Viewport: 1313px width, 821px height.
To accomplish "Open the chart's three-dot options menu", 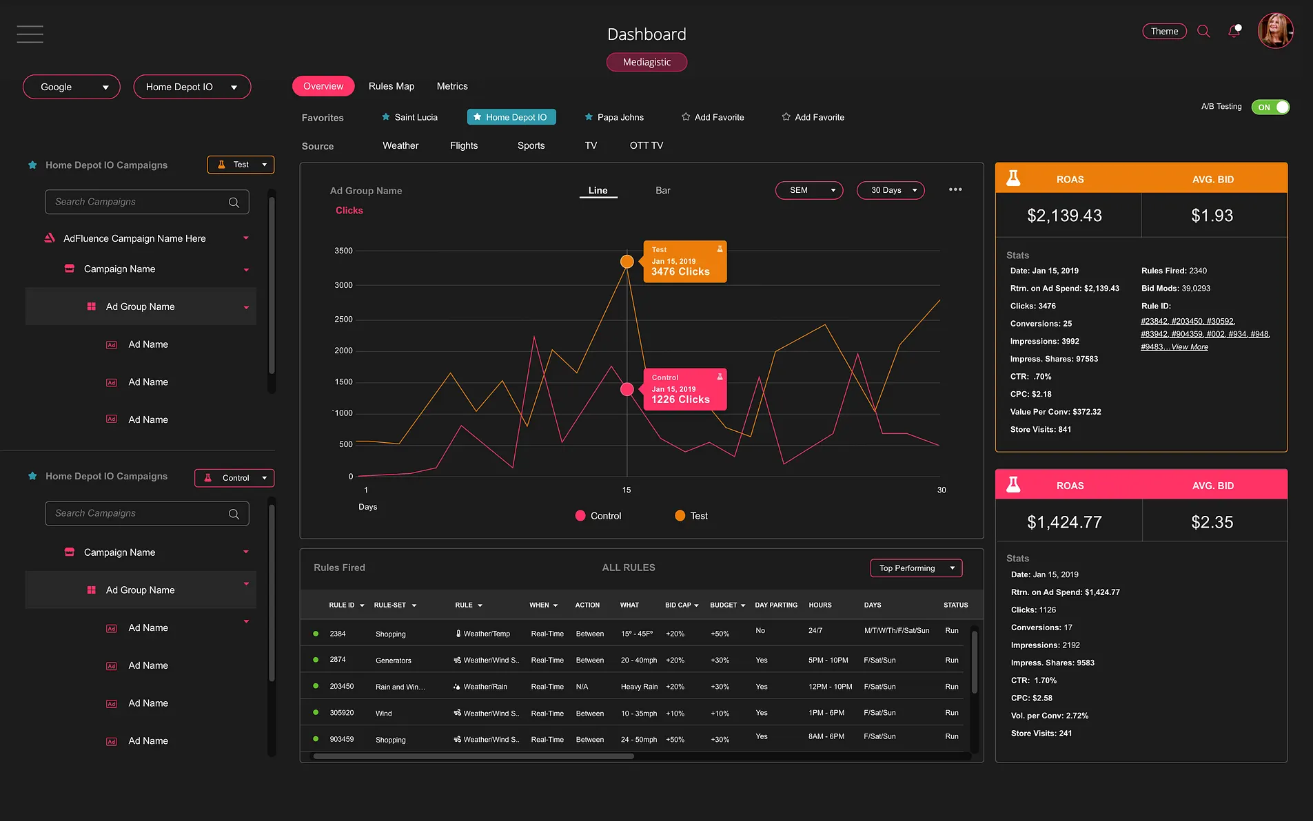I will click(955, 190).
